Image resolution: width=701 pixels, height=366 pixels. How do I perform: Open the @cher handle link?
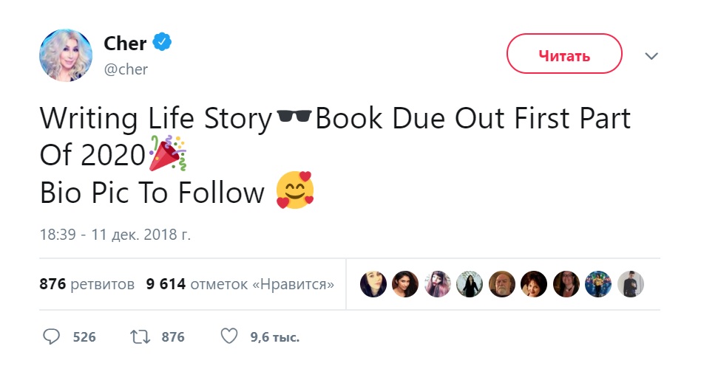126,69
